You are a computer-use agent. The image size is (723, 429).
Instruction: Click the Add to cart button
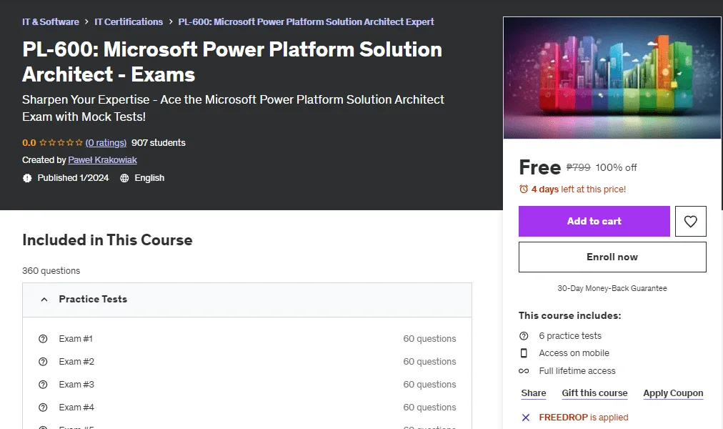coord(594,222)
